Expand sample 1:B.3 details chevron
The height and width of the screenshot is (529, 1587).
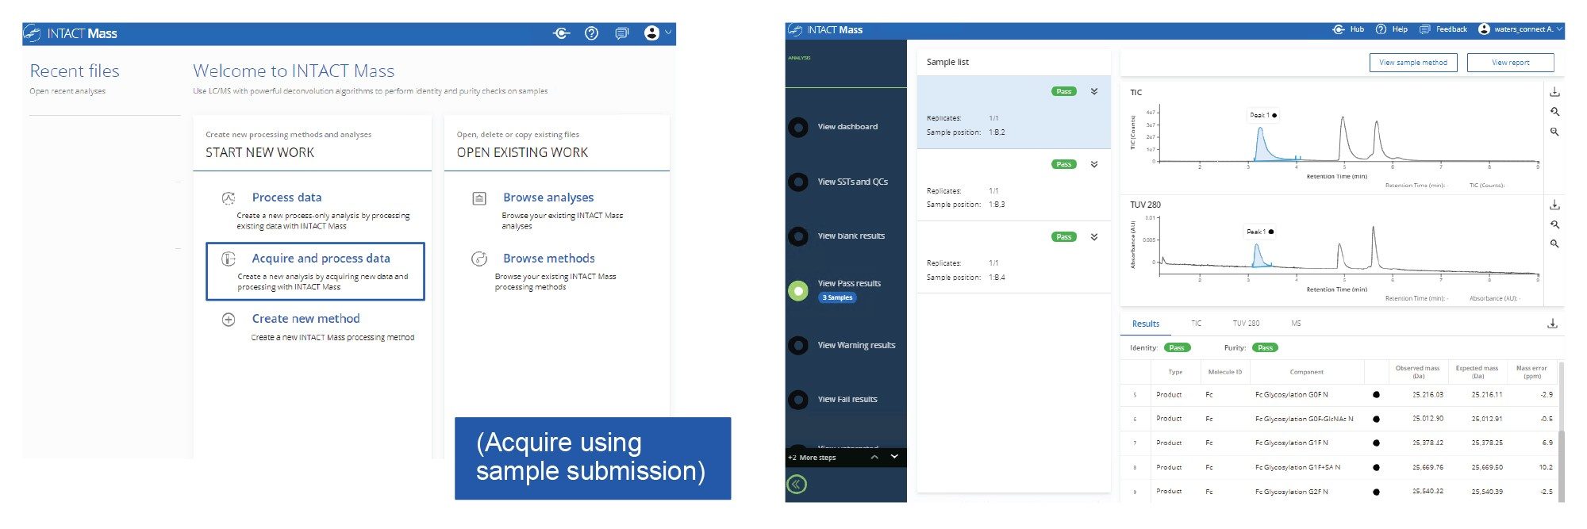(1094, 164)
